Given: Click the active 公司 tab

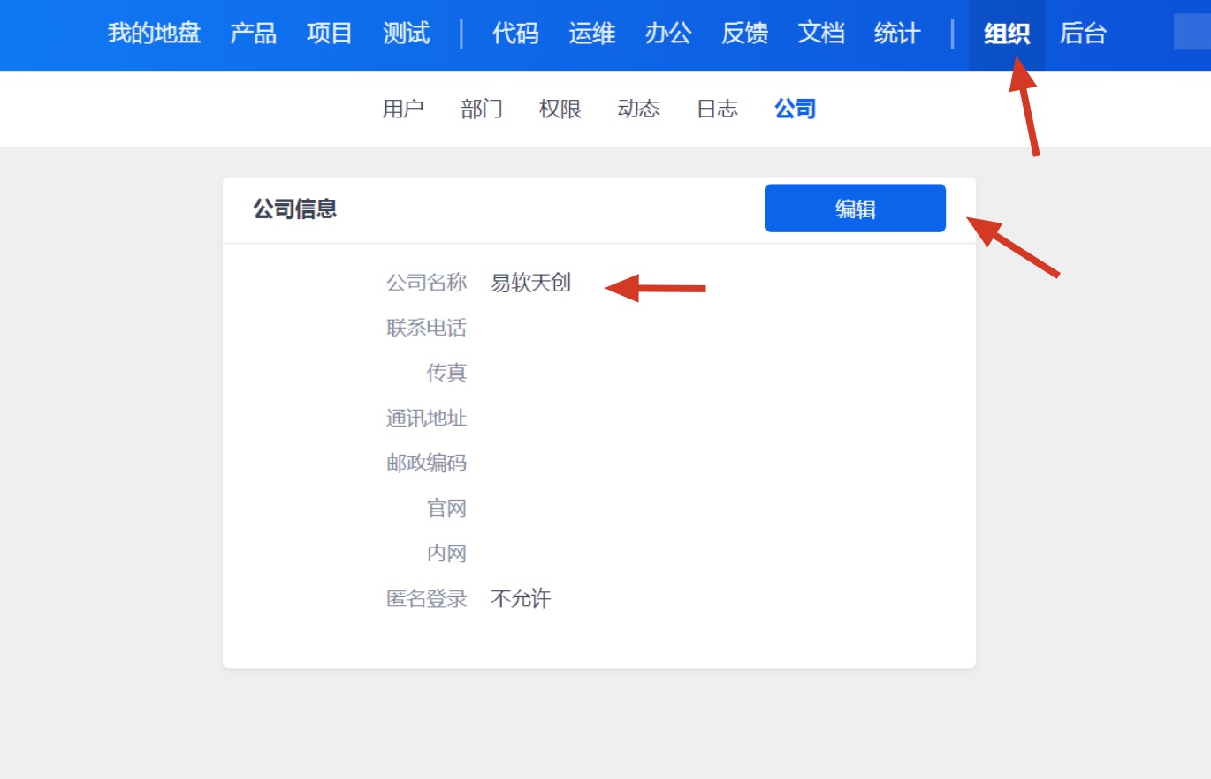Looking at the screenshot, I should point(795,109).
